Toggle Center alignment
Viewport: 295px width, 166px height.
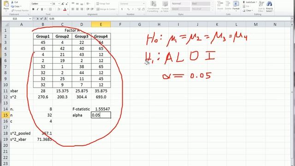(77, 9)
